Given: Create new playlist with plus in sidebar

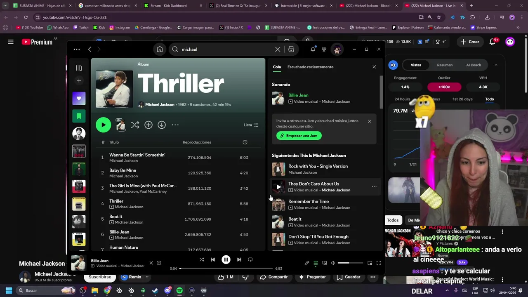Looking at the screenshot, I should click(x=79, y=80).
